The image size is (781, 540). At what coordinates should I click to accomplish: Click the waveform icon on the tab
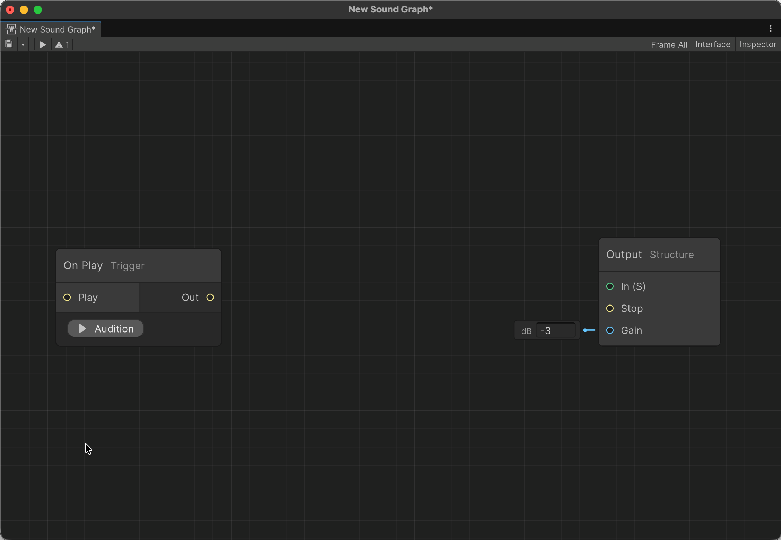pyautogui.click(x=11, y=29)
